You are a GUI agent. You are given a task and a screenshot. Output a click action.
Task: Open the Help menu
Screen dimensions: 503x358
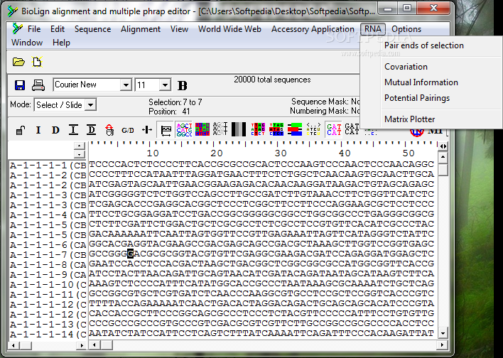click(x=61, y=43)
